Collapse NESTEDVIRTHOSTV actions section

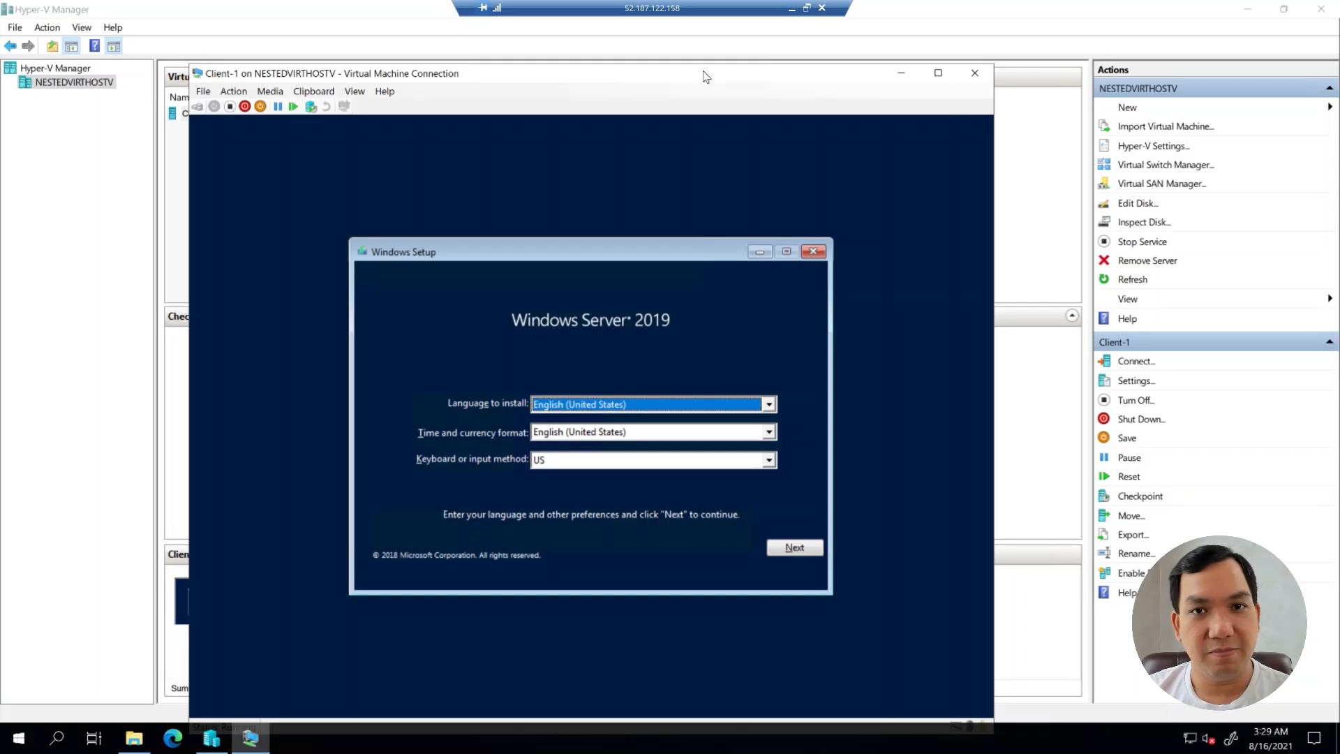click(1329, 88)
